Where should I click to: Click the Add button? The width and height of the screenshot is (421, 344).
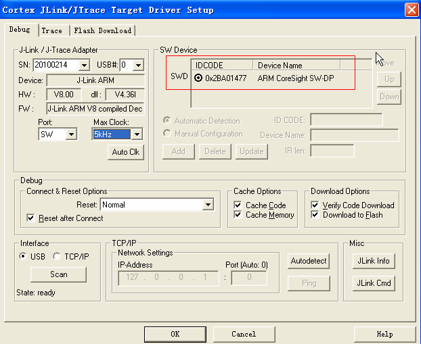point(179,151)
